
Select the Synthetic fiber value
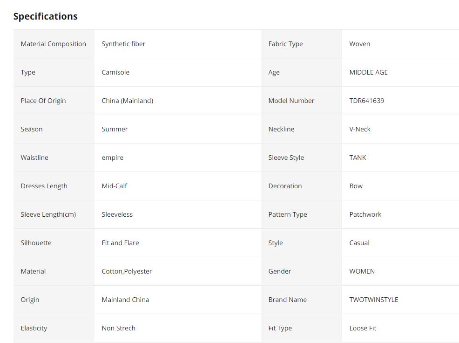(123, 44)
